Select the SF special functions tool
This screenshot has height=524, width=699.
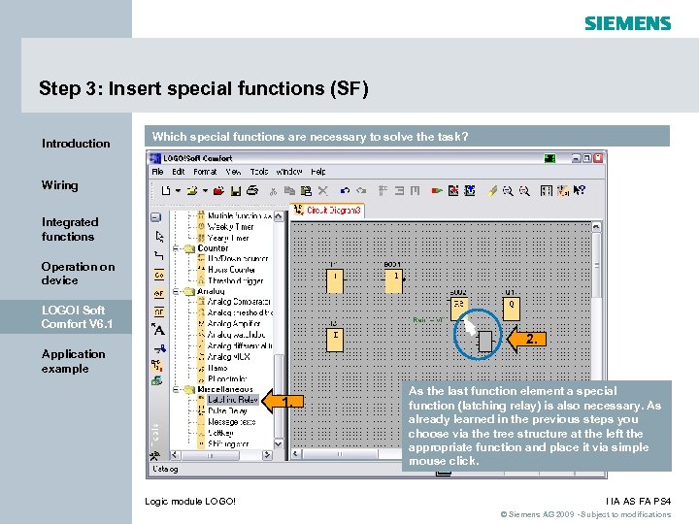click(x=159, y=311)
